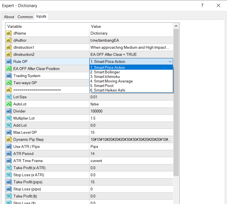The image size is (227, 204).
Task: Choose 2. Smart Bollinger option
Action: (x=131, y=72)
